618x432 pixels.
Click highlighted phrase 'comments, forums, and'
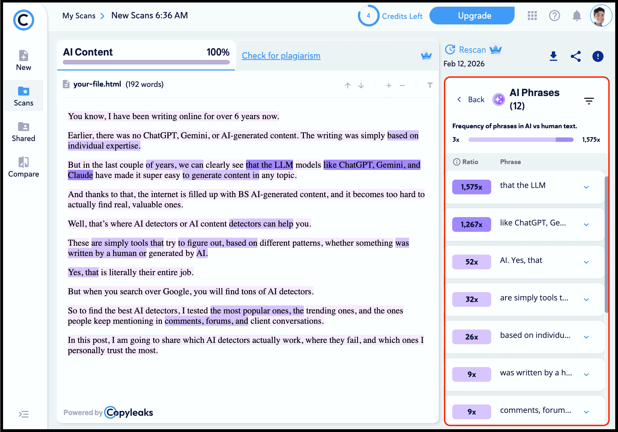tap(206, 321)
